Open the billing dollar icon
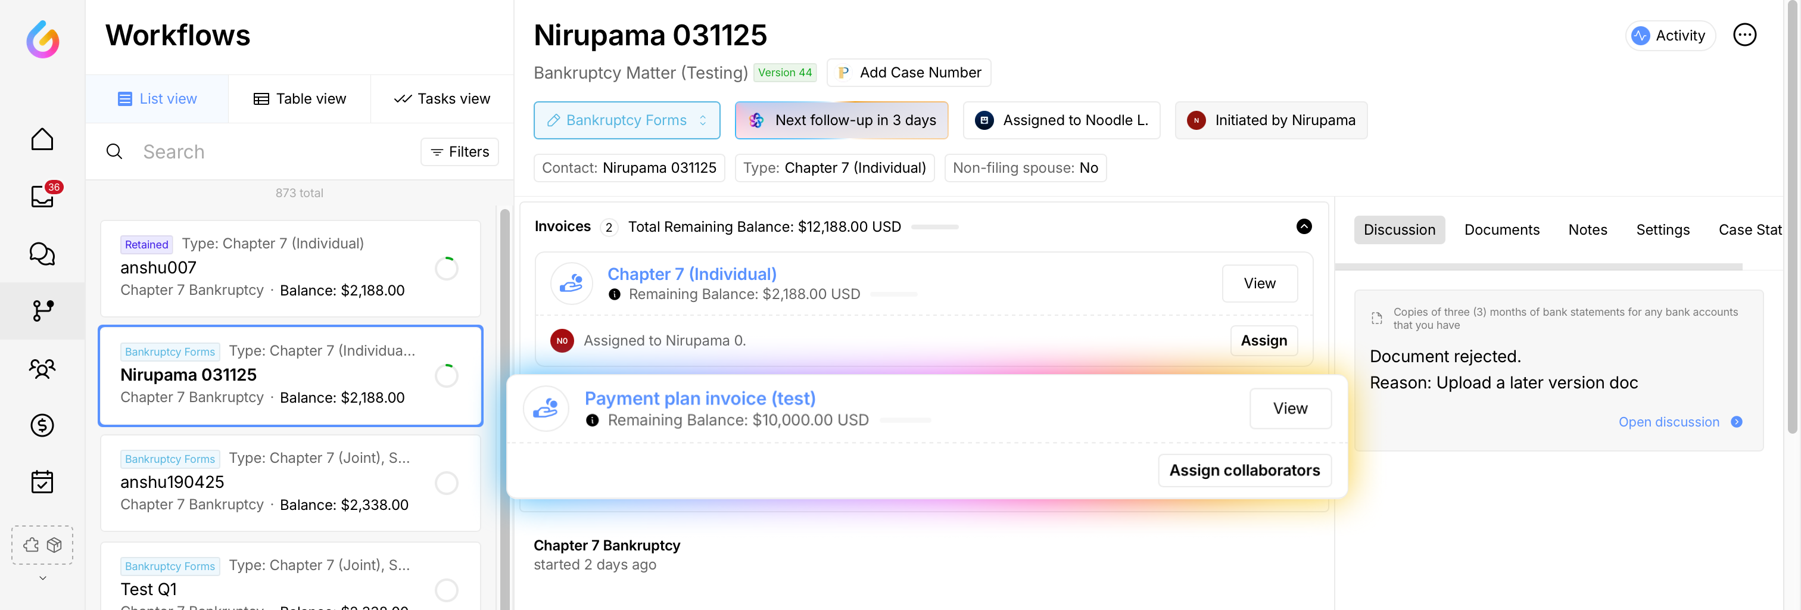1801x610 pixels. tap(42, 425)
